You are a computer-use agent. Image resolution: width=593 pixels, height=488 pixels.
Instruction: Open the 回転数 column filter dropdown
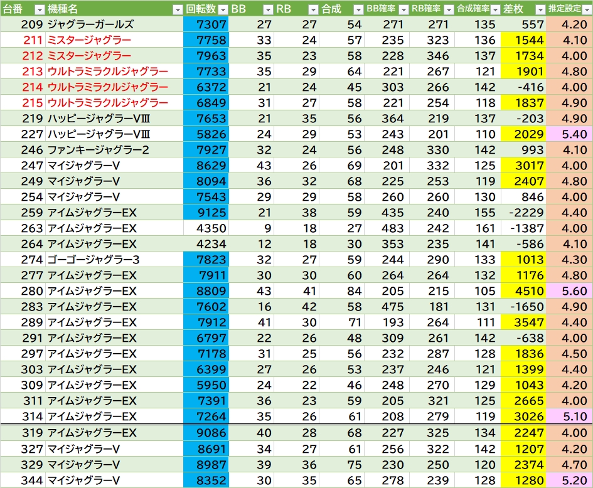(223, 9)
